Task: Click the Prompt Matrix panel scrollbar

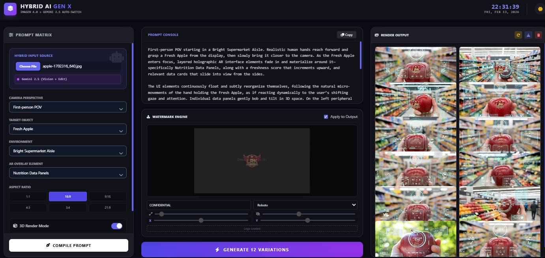Action: click(x=133, y=127)
